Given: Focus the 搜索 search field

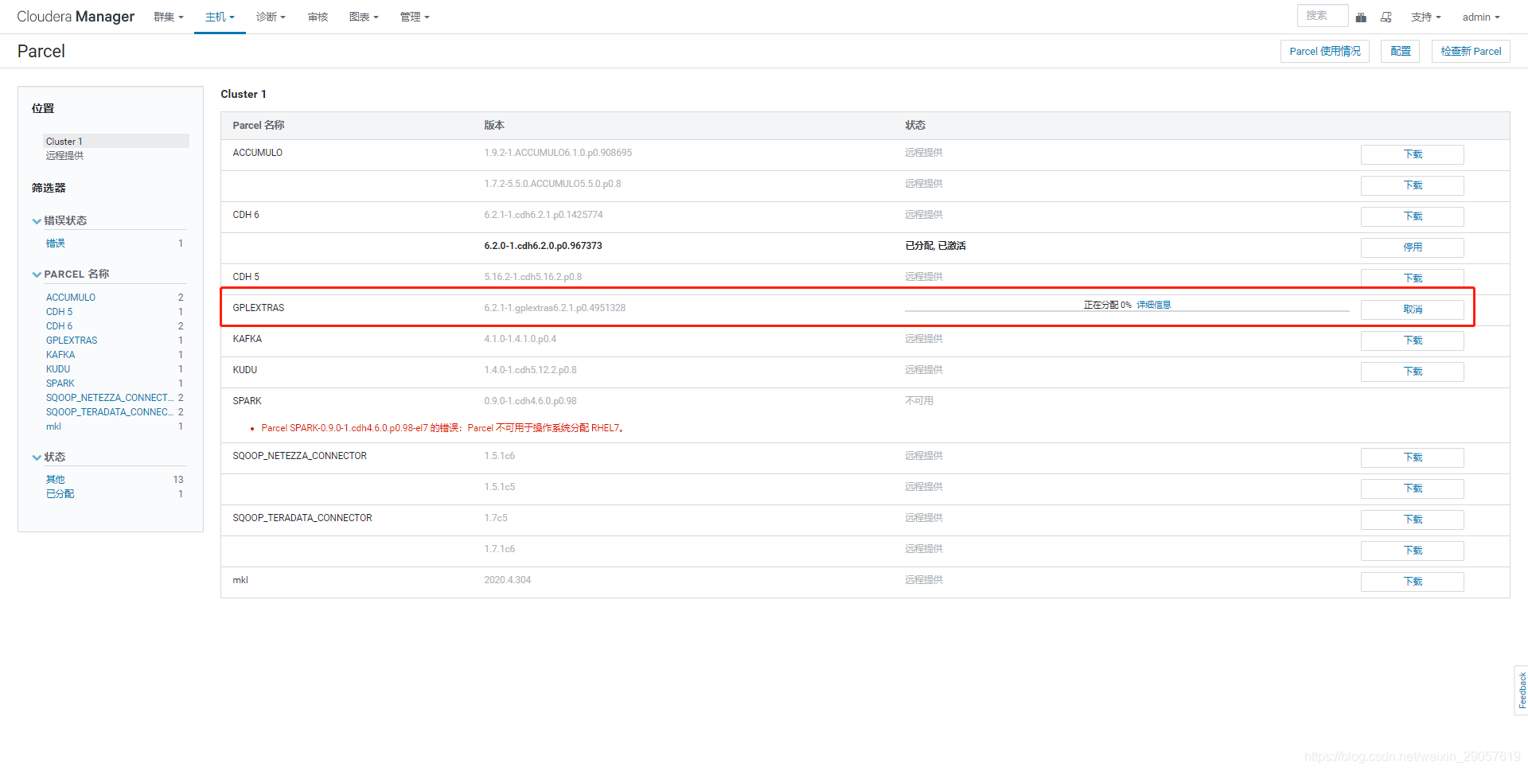Looking at the screenshot, I should click(x=1323, y=15).
